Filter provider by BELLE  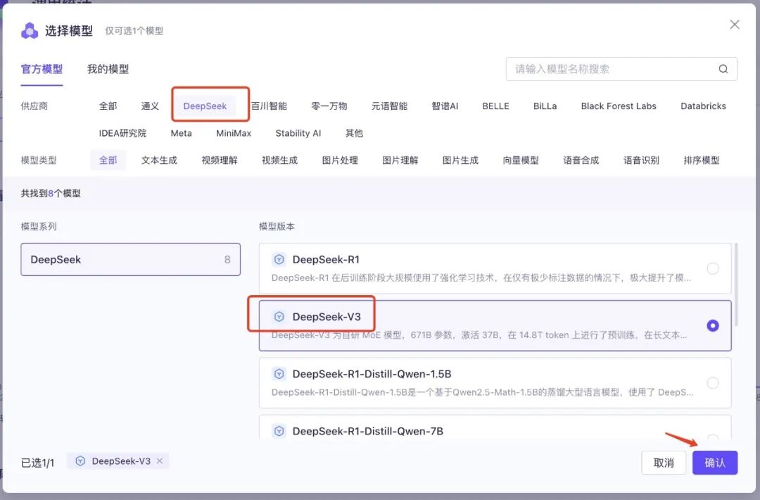pyautogui.click(x=496, y=106)
